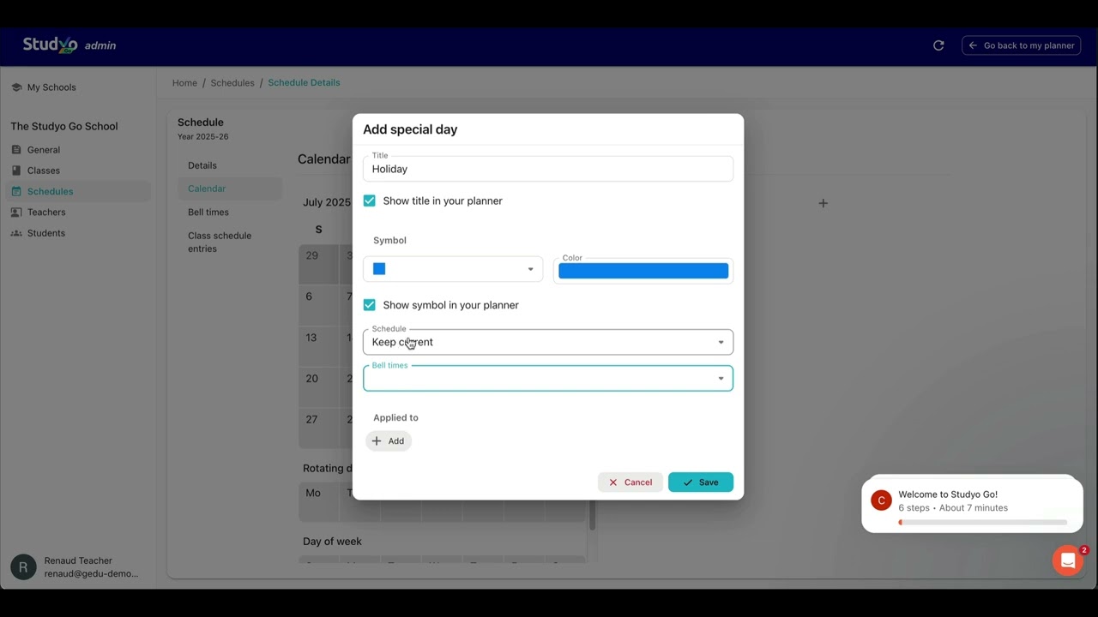Open the Bell times dropdown
The height and width of the screenshot is (617, 1098).
click(548, 379)
